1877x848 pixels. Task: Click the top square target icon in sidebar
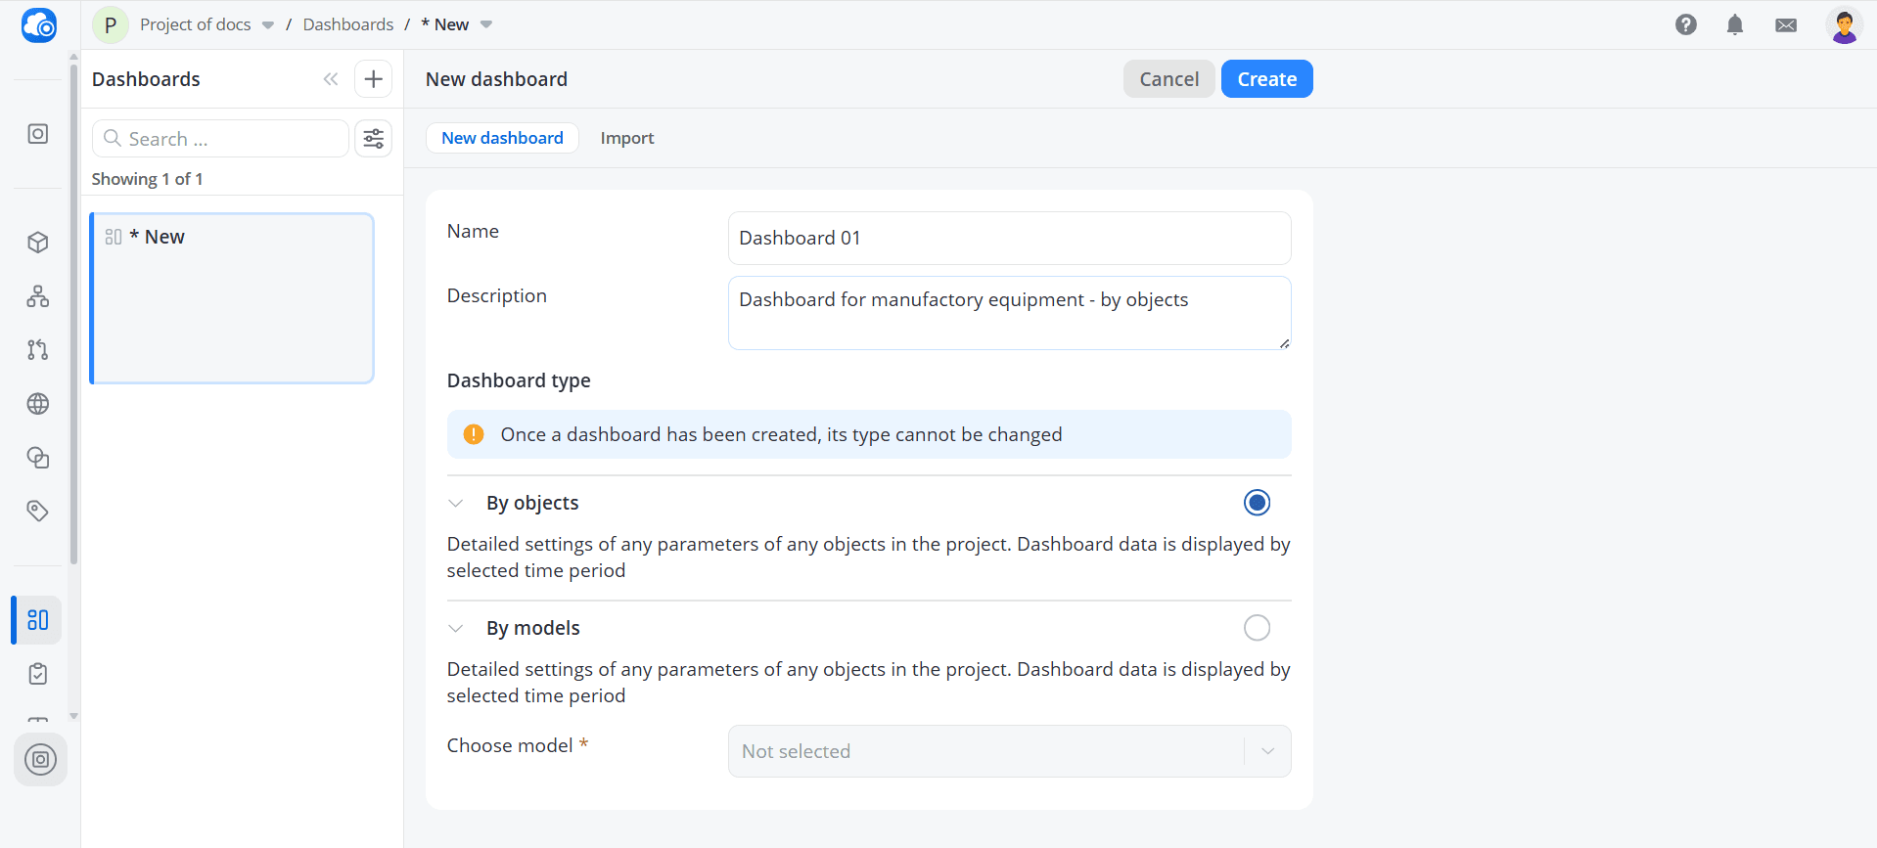[x=38, y=134]
